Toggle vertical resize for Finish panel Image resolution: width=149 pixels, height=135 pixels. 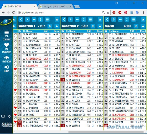point(127,20)
